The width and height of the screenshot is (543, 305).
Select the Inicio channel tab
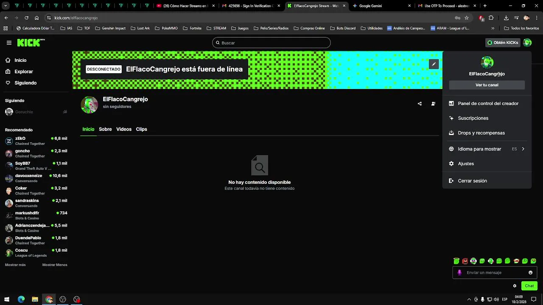click(88, 129)
